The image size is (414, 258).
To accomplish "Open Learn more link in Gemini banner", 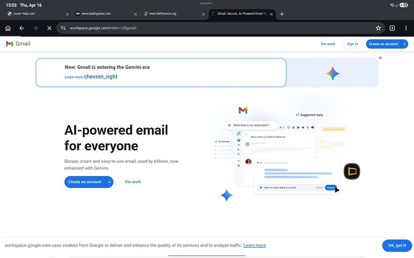I will [x=91, y=77].
